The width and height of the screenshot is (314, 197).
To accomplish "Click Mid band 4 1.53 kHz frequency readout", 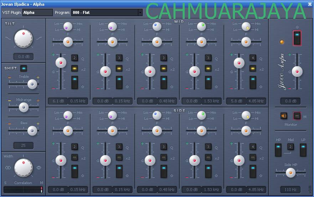I will tap(211, 101).
